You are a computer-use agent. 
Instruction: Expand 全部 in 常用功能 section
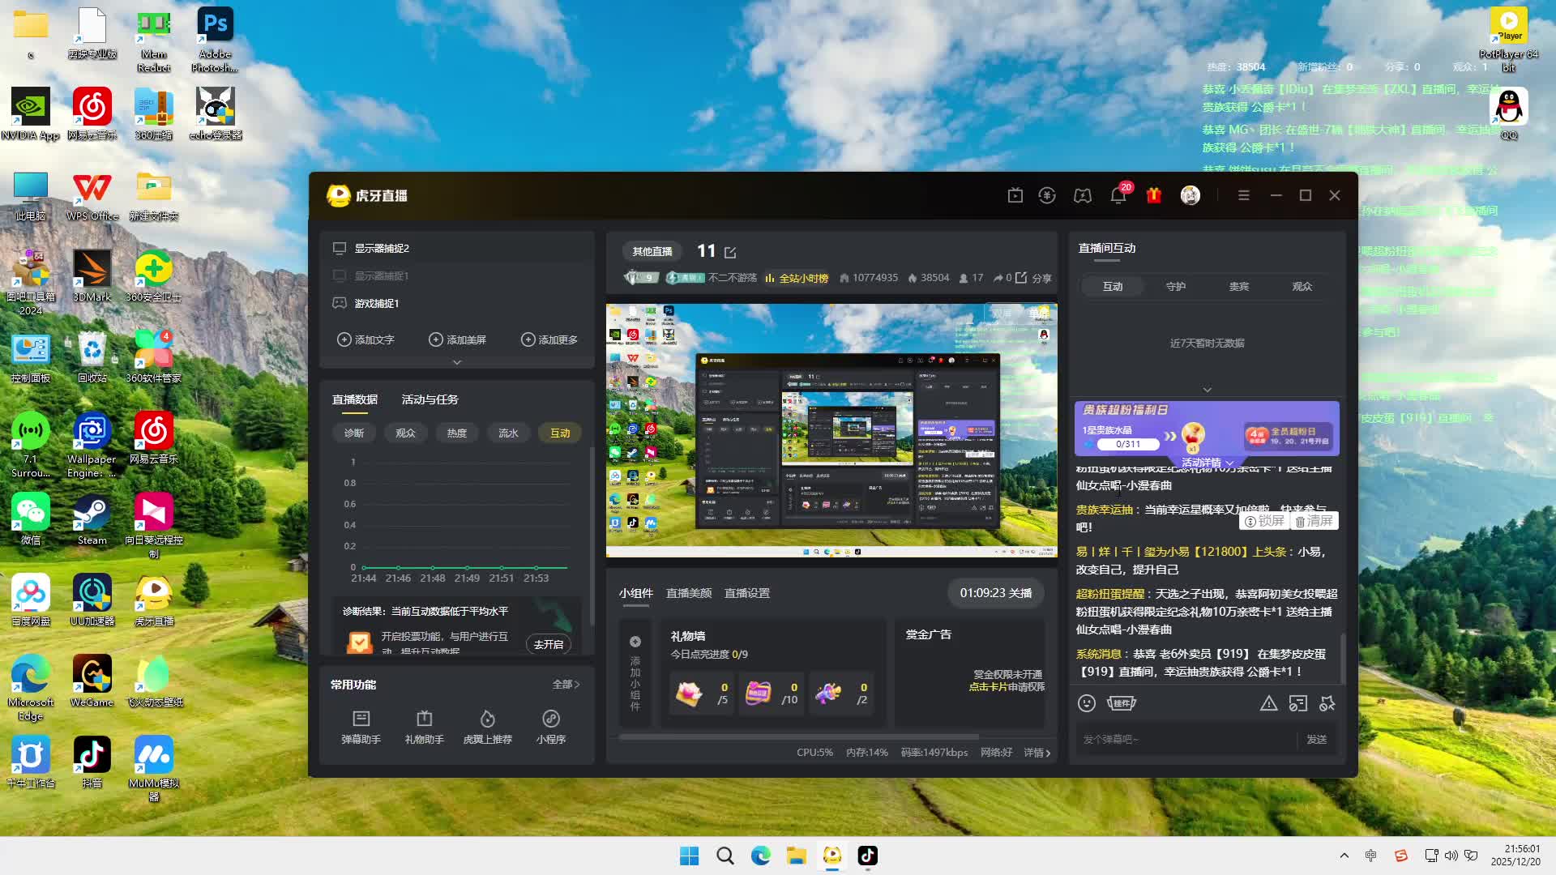[566, 685]
